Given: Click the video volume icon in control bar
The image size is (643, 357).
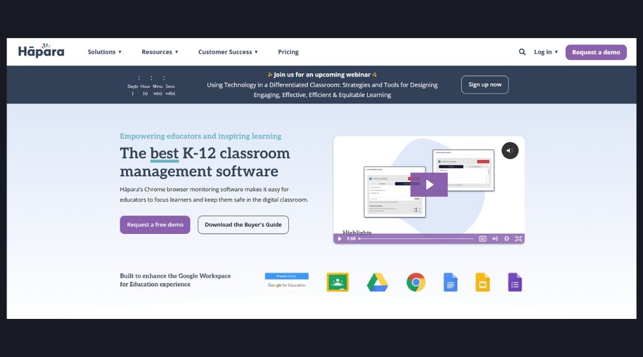Looking at the screenshot, I should [x=495, y=239].
